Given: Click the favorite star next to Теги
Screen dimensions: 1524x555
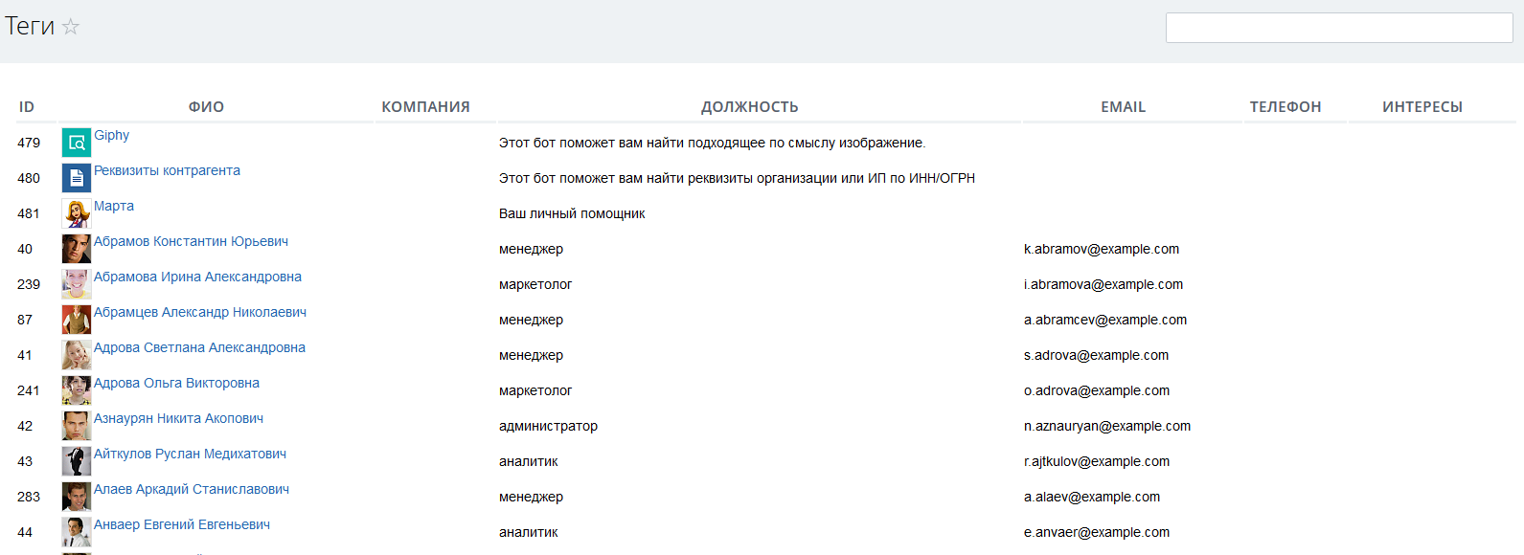Looking at the screenshot, I should 71,27.
